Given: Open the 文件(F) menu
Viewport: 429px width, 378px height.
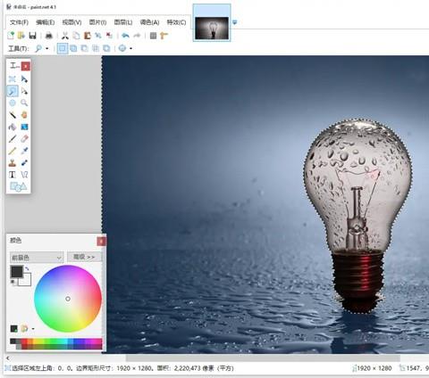Looking at the screenshot, I should coord(19,22).
